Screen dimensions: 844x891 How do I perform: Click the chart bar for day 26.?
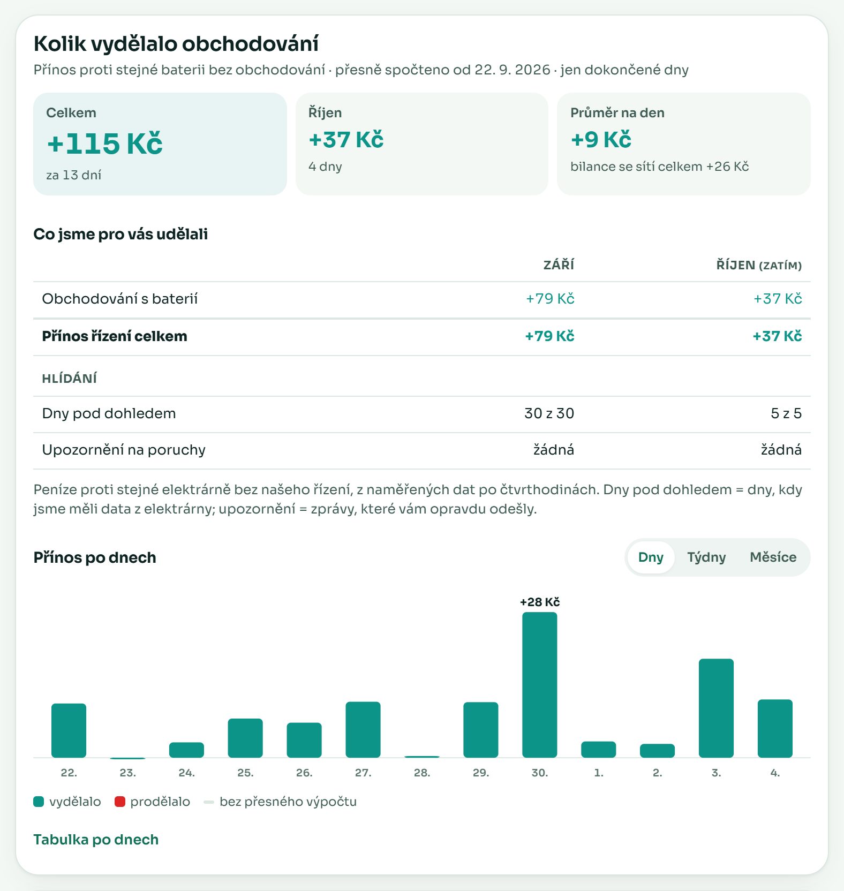304,740
